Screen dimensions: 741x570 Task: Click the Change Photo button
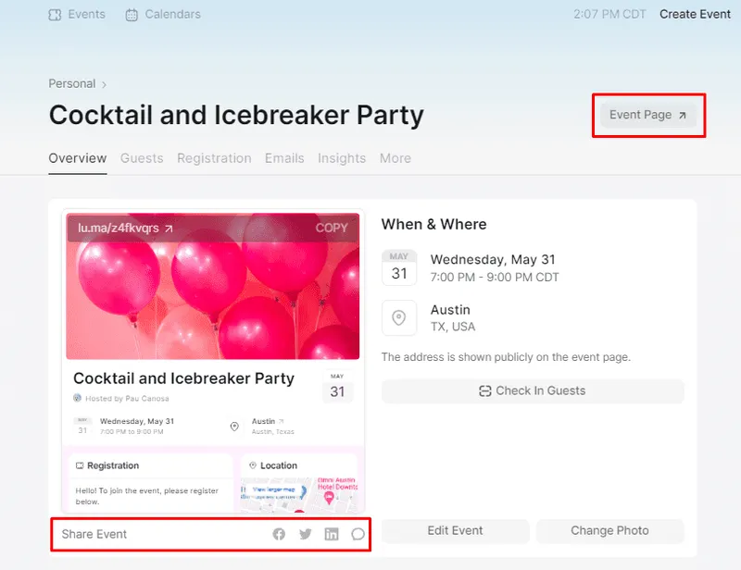[609, 531]
